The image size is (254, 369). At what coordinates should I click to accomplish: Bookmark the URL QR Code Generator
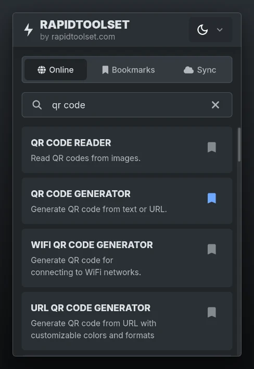(212, 312)
